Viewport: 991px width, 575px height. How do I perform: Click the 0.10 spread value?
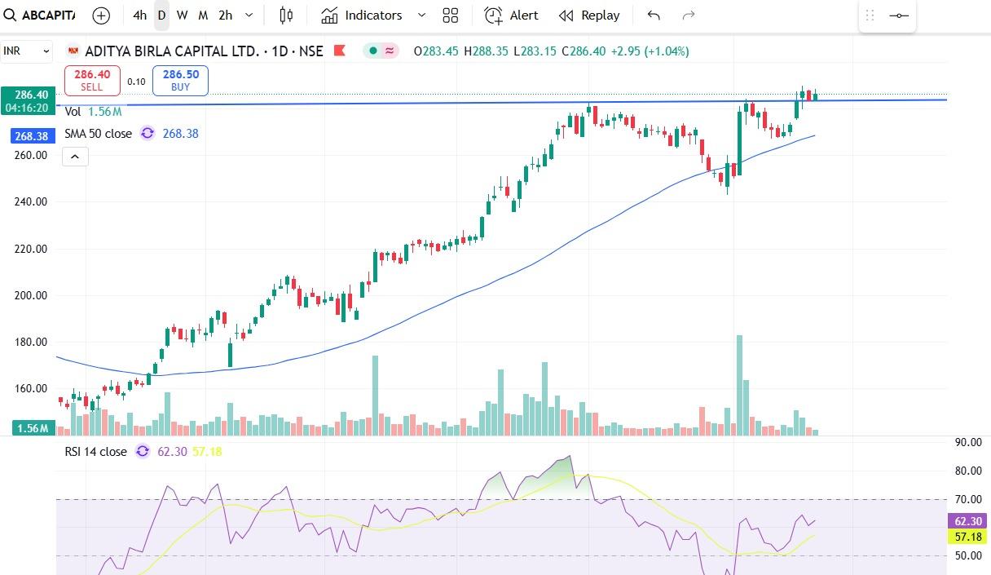pyautogui.click(x=136, y=82)
